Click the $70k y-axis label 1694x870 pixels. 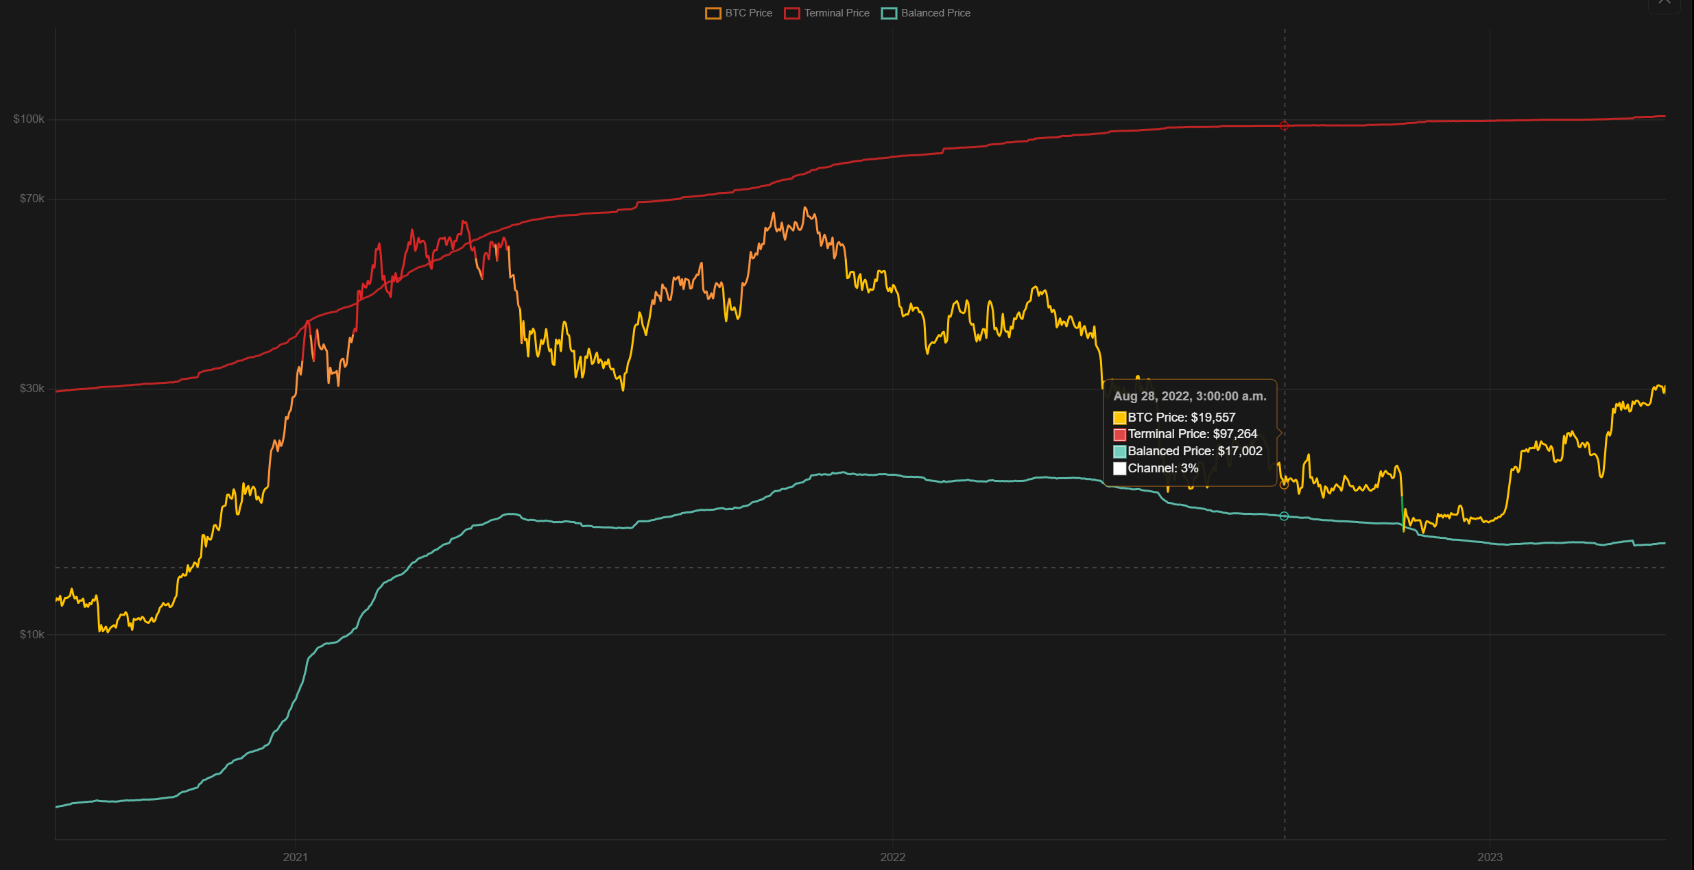[x=32, y=199]
